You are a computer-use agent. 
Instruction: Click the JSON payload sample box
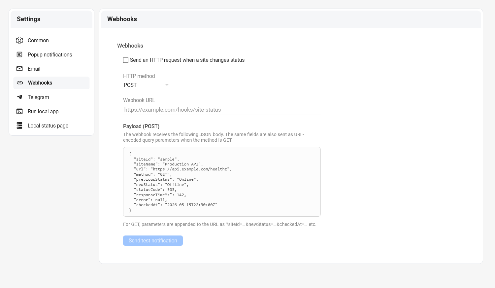(222, 182)
